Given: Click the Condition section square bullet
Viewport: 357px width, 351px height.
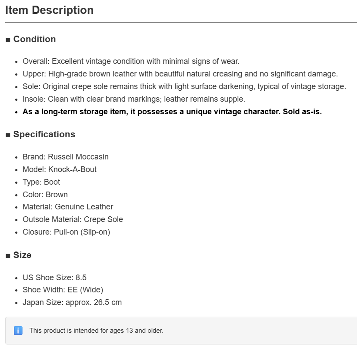Looking at the screenshot, I should (x=8, y=40).
